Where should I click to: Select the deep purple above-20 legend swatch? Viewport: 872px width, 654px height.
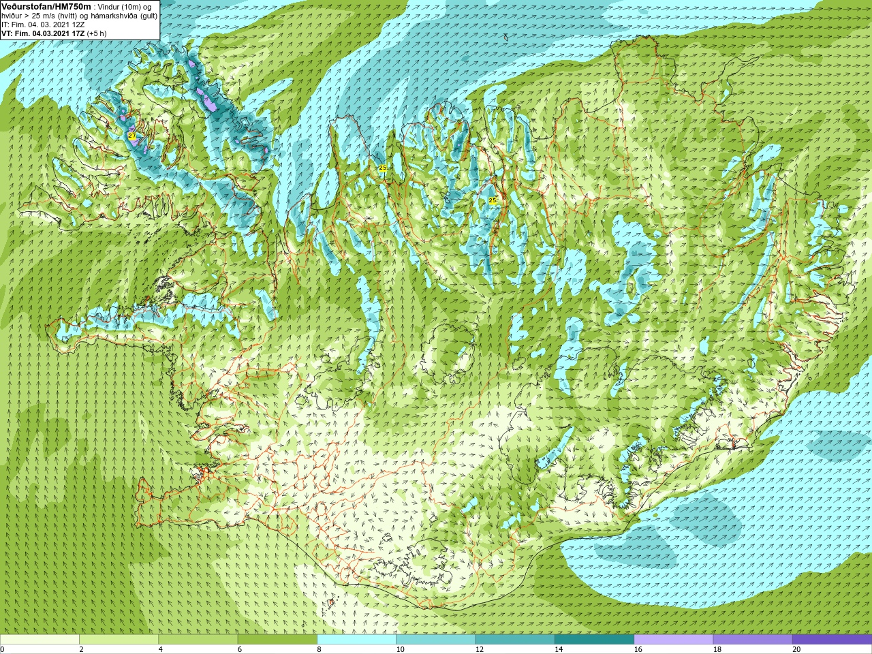(x=832, y=640)
